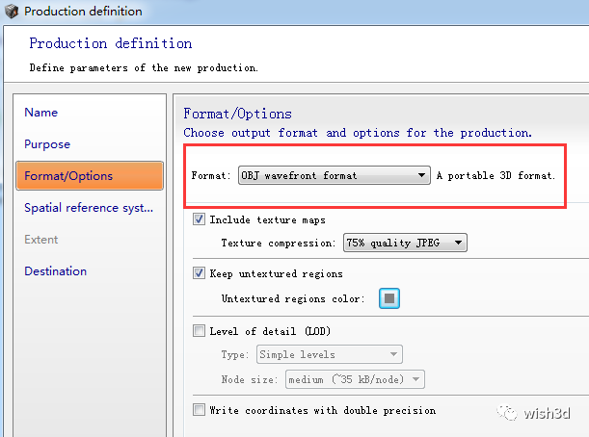Select the Extent step

point(40,240)
